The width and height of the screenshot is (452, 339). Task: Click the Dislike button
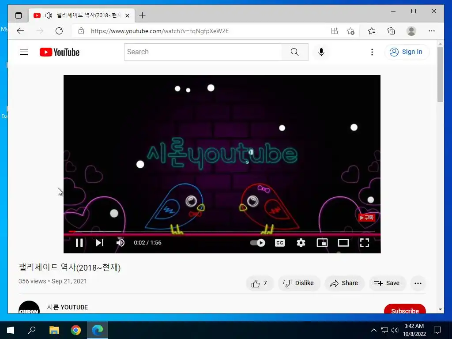pos(299,283)
